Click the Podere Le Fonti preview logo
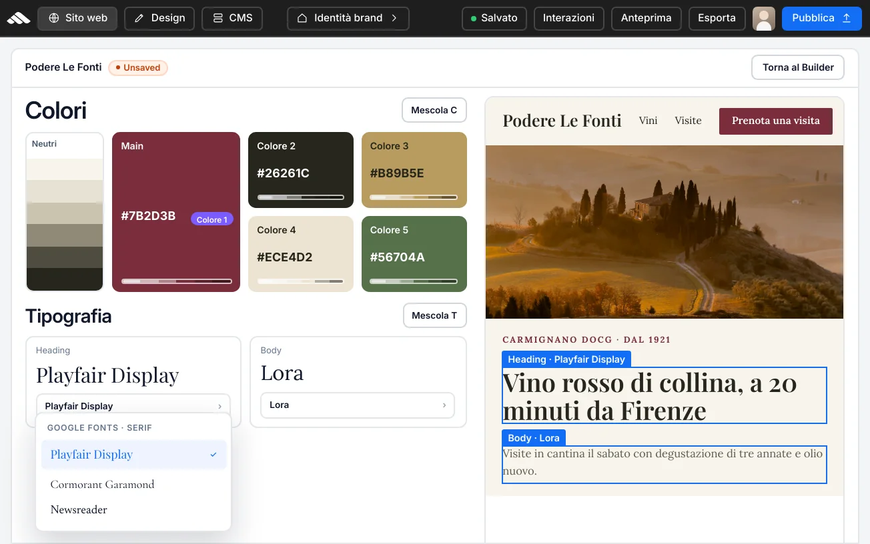Image resolution: width=870 pixels, height=544 pixels. coord(562,121)
